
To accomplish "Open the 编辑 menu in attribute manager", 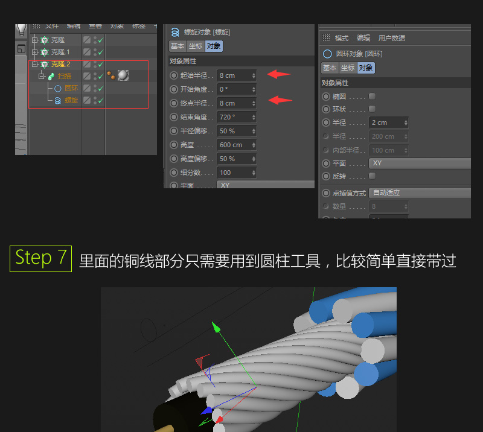I will pyautogui.click(x=363, y=38).
